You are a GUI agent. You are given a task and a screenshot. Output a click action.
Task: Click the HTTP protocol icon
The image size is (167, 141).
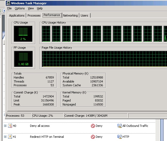pyautogui.click(x=119, y=137)
